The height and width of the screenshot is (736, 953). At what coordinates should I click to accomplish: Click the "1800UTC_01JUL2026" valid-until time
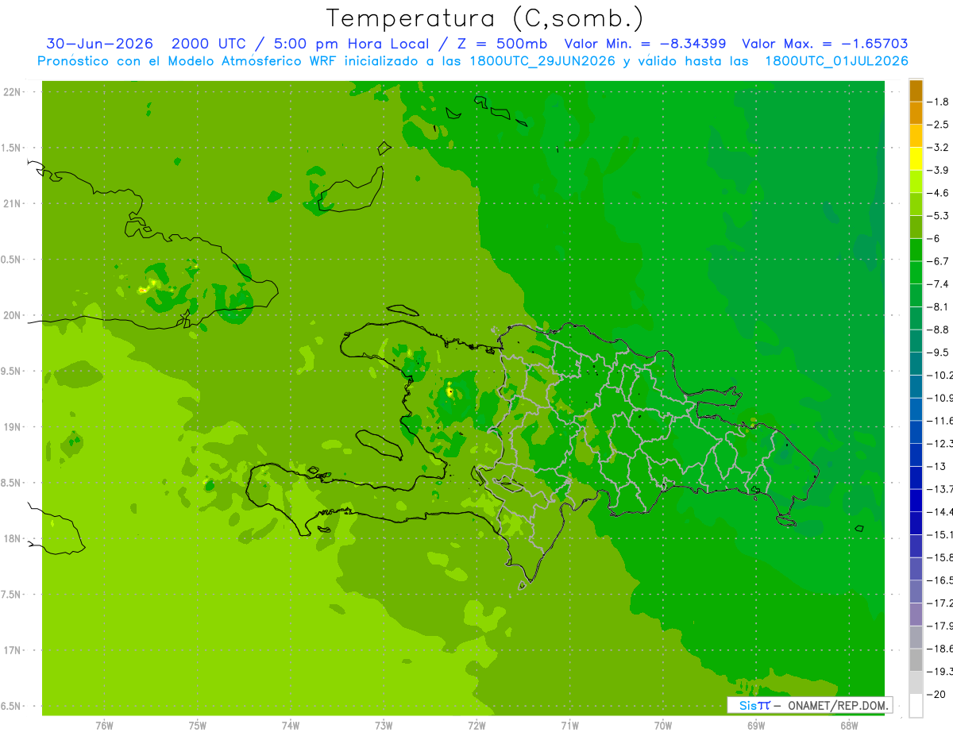coord(835,61)
